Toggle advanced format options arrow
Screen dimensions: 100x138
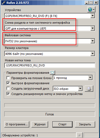coord(52,73)
